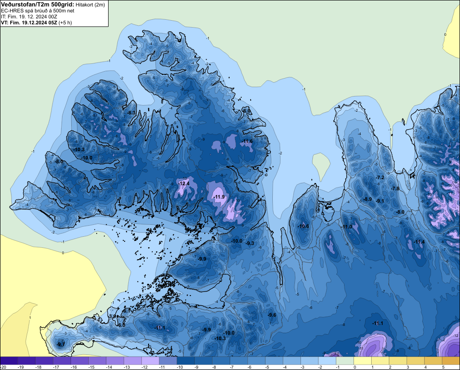The width and height of the screenshot is (460, 370).
Task: Click the legend swatch between 4 and 5
Action: (433, 361)
